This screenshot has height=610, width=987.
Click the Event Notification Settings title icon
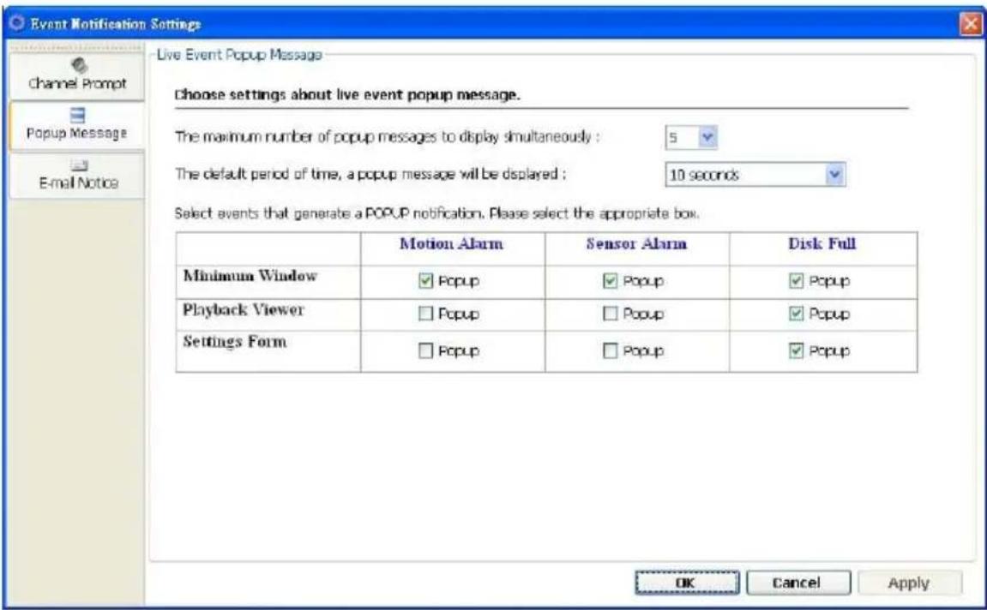(17, 23)
